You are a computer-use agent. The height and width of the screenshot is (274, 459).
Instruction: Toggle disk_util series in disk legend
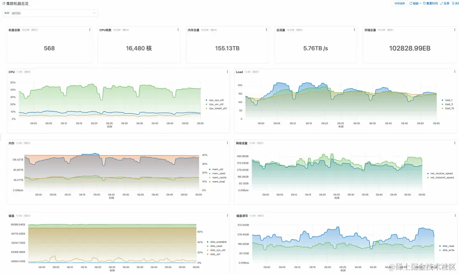pyautogui.click(x=213, y=254)
